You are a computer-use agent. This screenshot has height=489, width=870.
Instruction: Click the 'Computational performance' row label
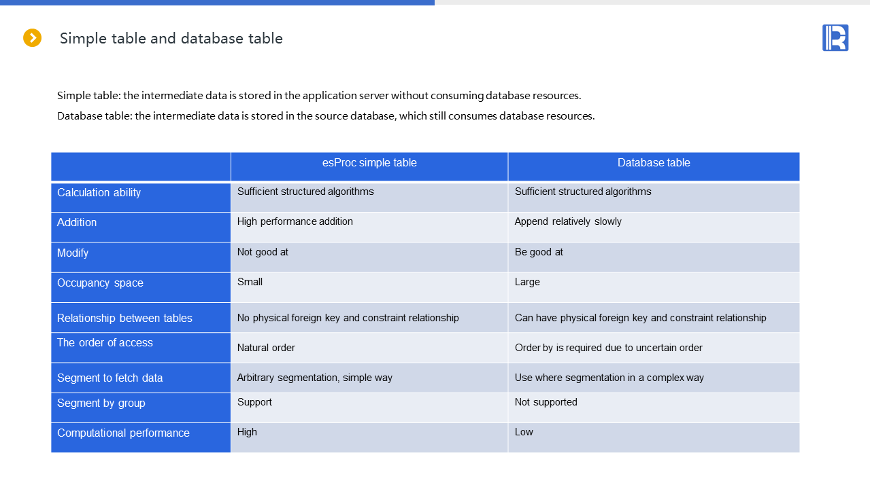[123, 433]
